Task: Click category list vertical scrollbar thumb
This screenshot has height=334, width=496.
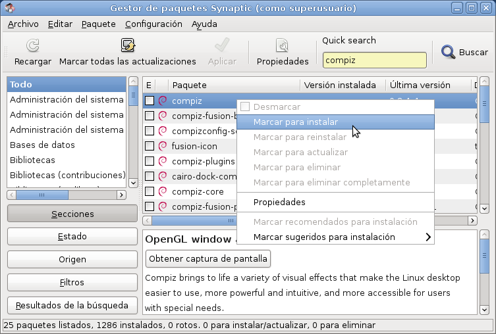Action: click(133, 95)
